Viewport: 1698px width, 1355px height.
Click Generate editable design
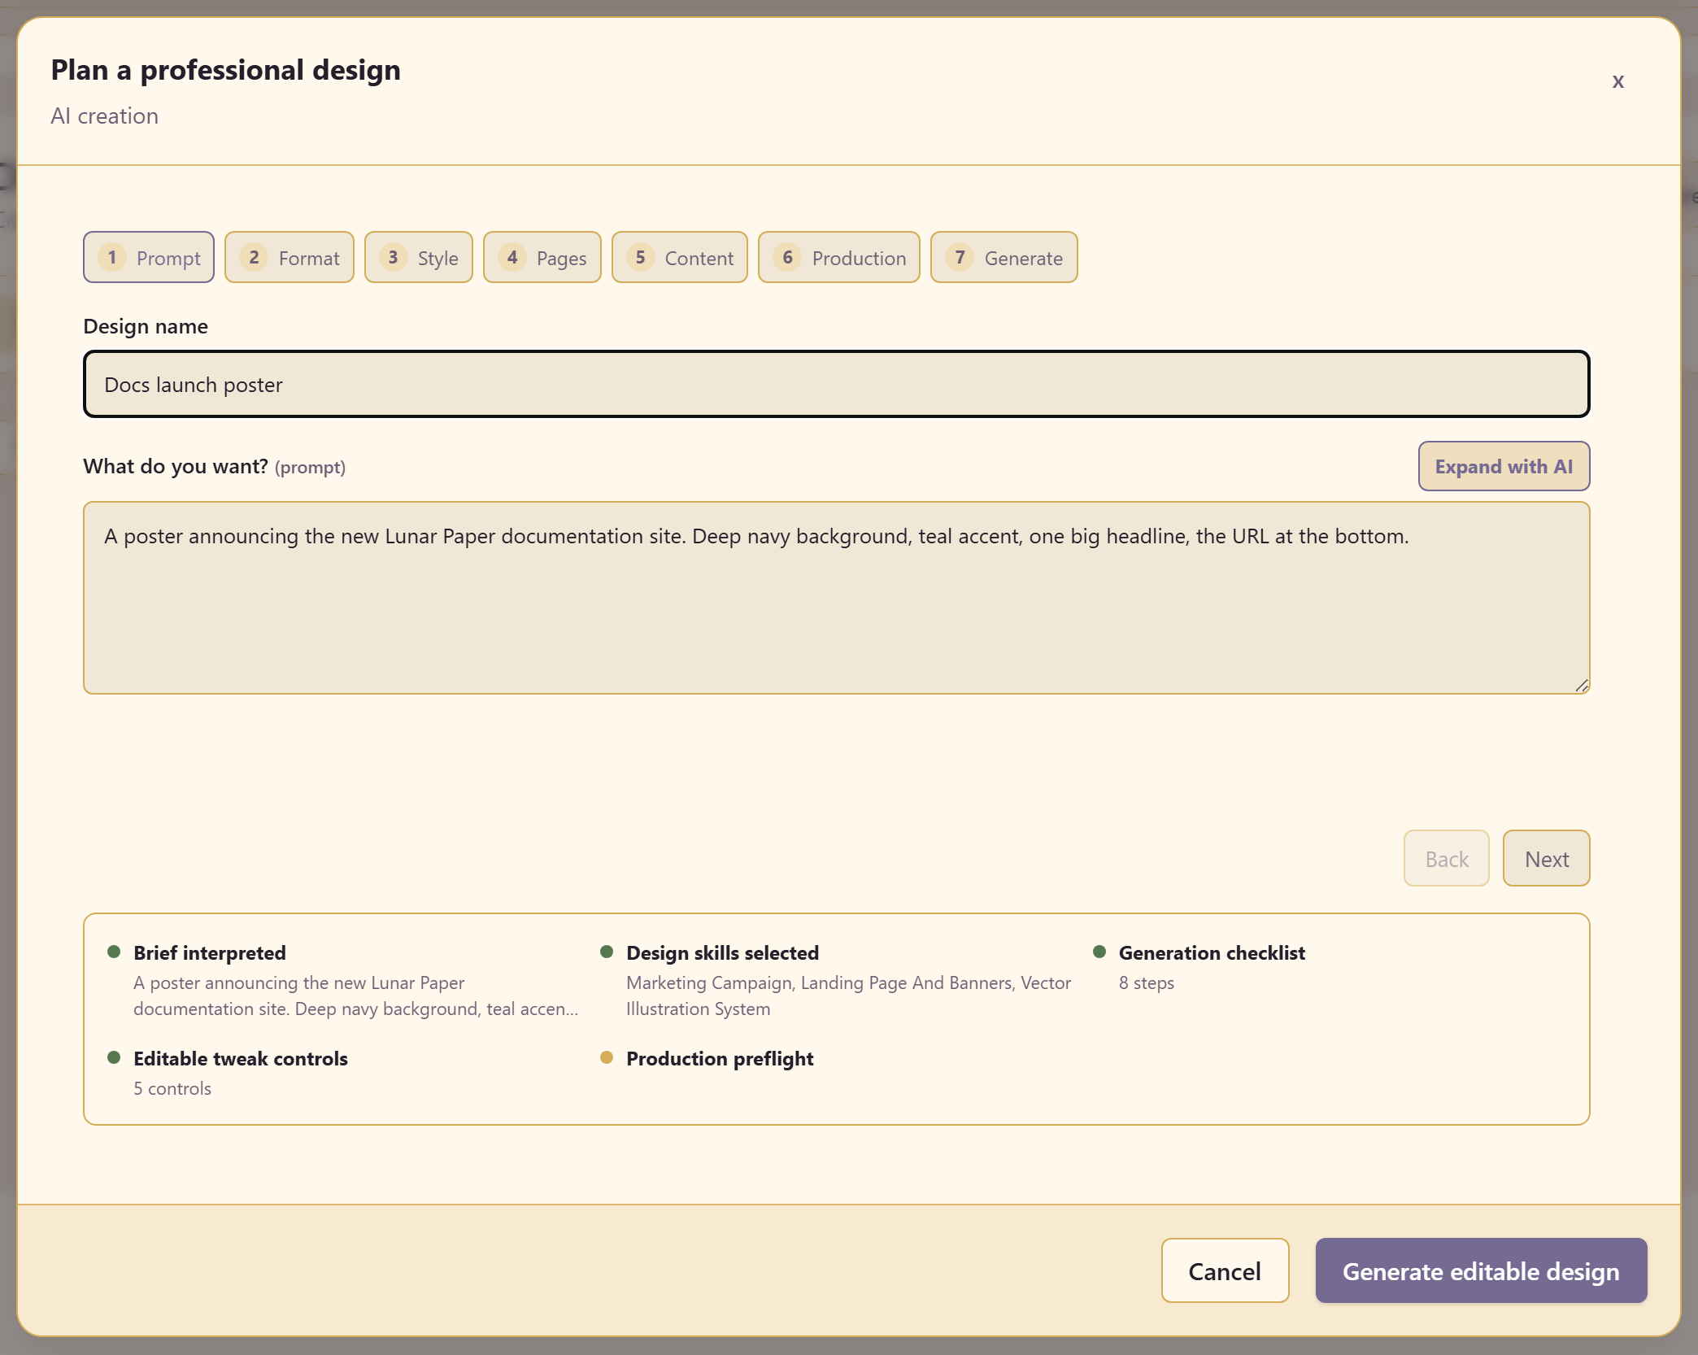pos(1482,1270)
